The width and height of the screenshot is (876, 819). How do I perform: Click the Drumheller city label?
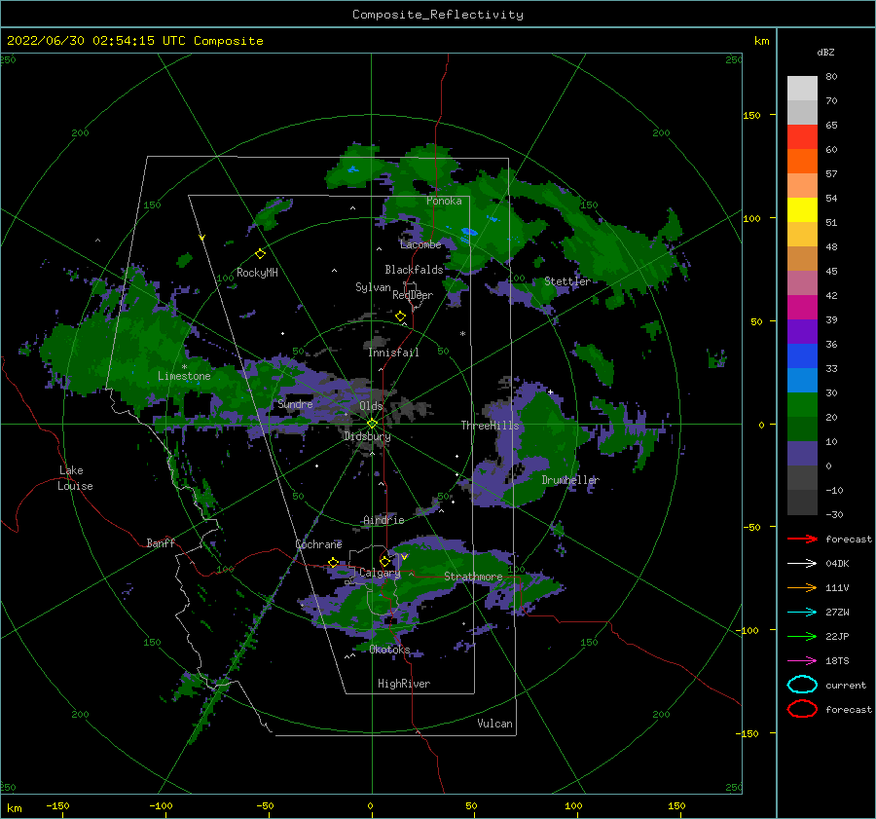coord(570,480)
